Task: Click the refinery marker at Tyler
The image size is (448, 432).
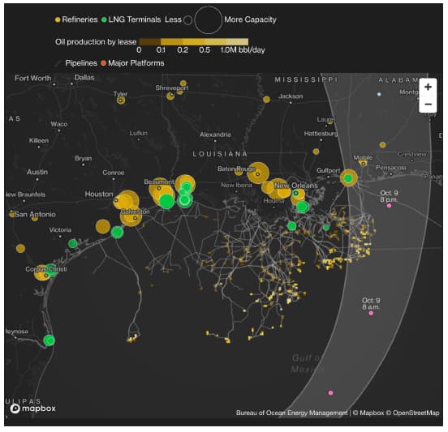Action: 121,101
